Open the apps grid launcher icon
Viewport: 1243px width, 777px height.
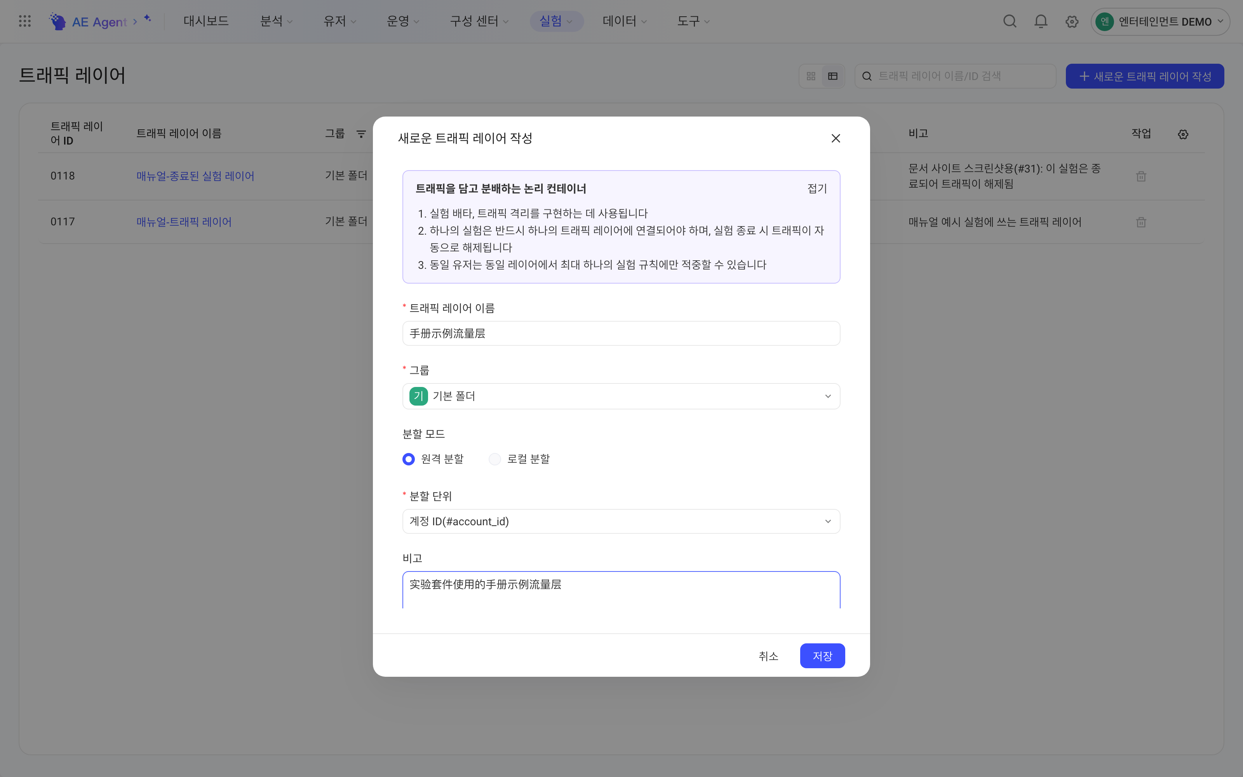click(24, 21)
